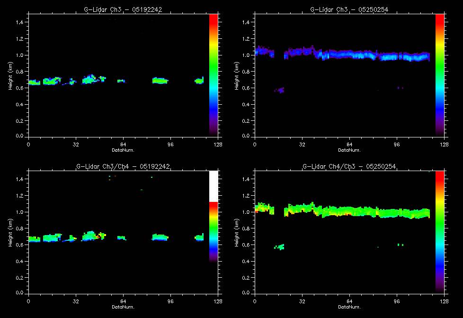Click the 0.2 height tick in the top-right plot
463x318 pixels.
coord(247,120)
